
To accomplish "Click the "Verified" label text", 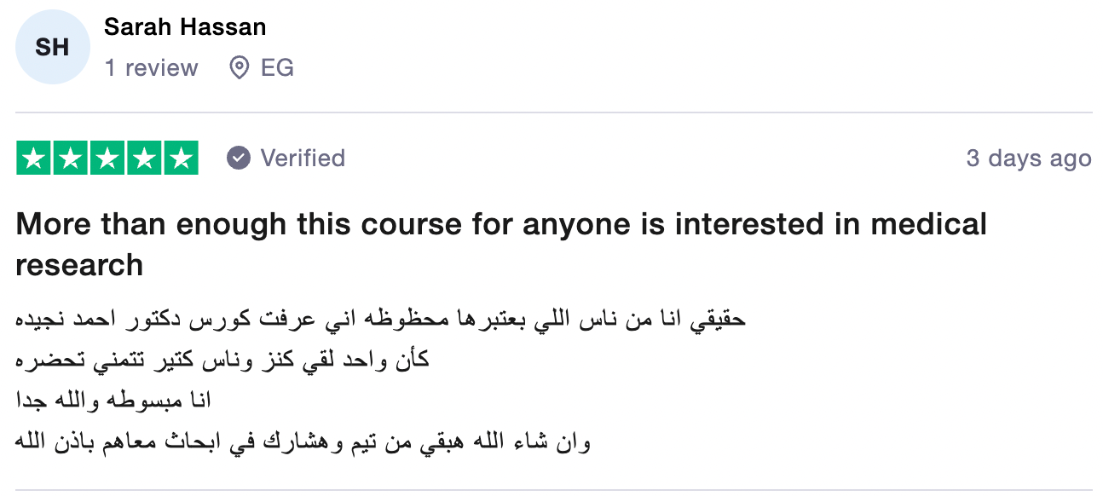I will click(x=303, y=159).
